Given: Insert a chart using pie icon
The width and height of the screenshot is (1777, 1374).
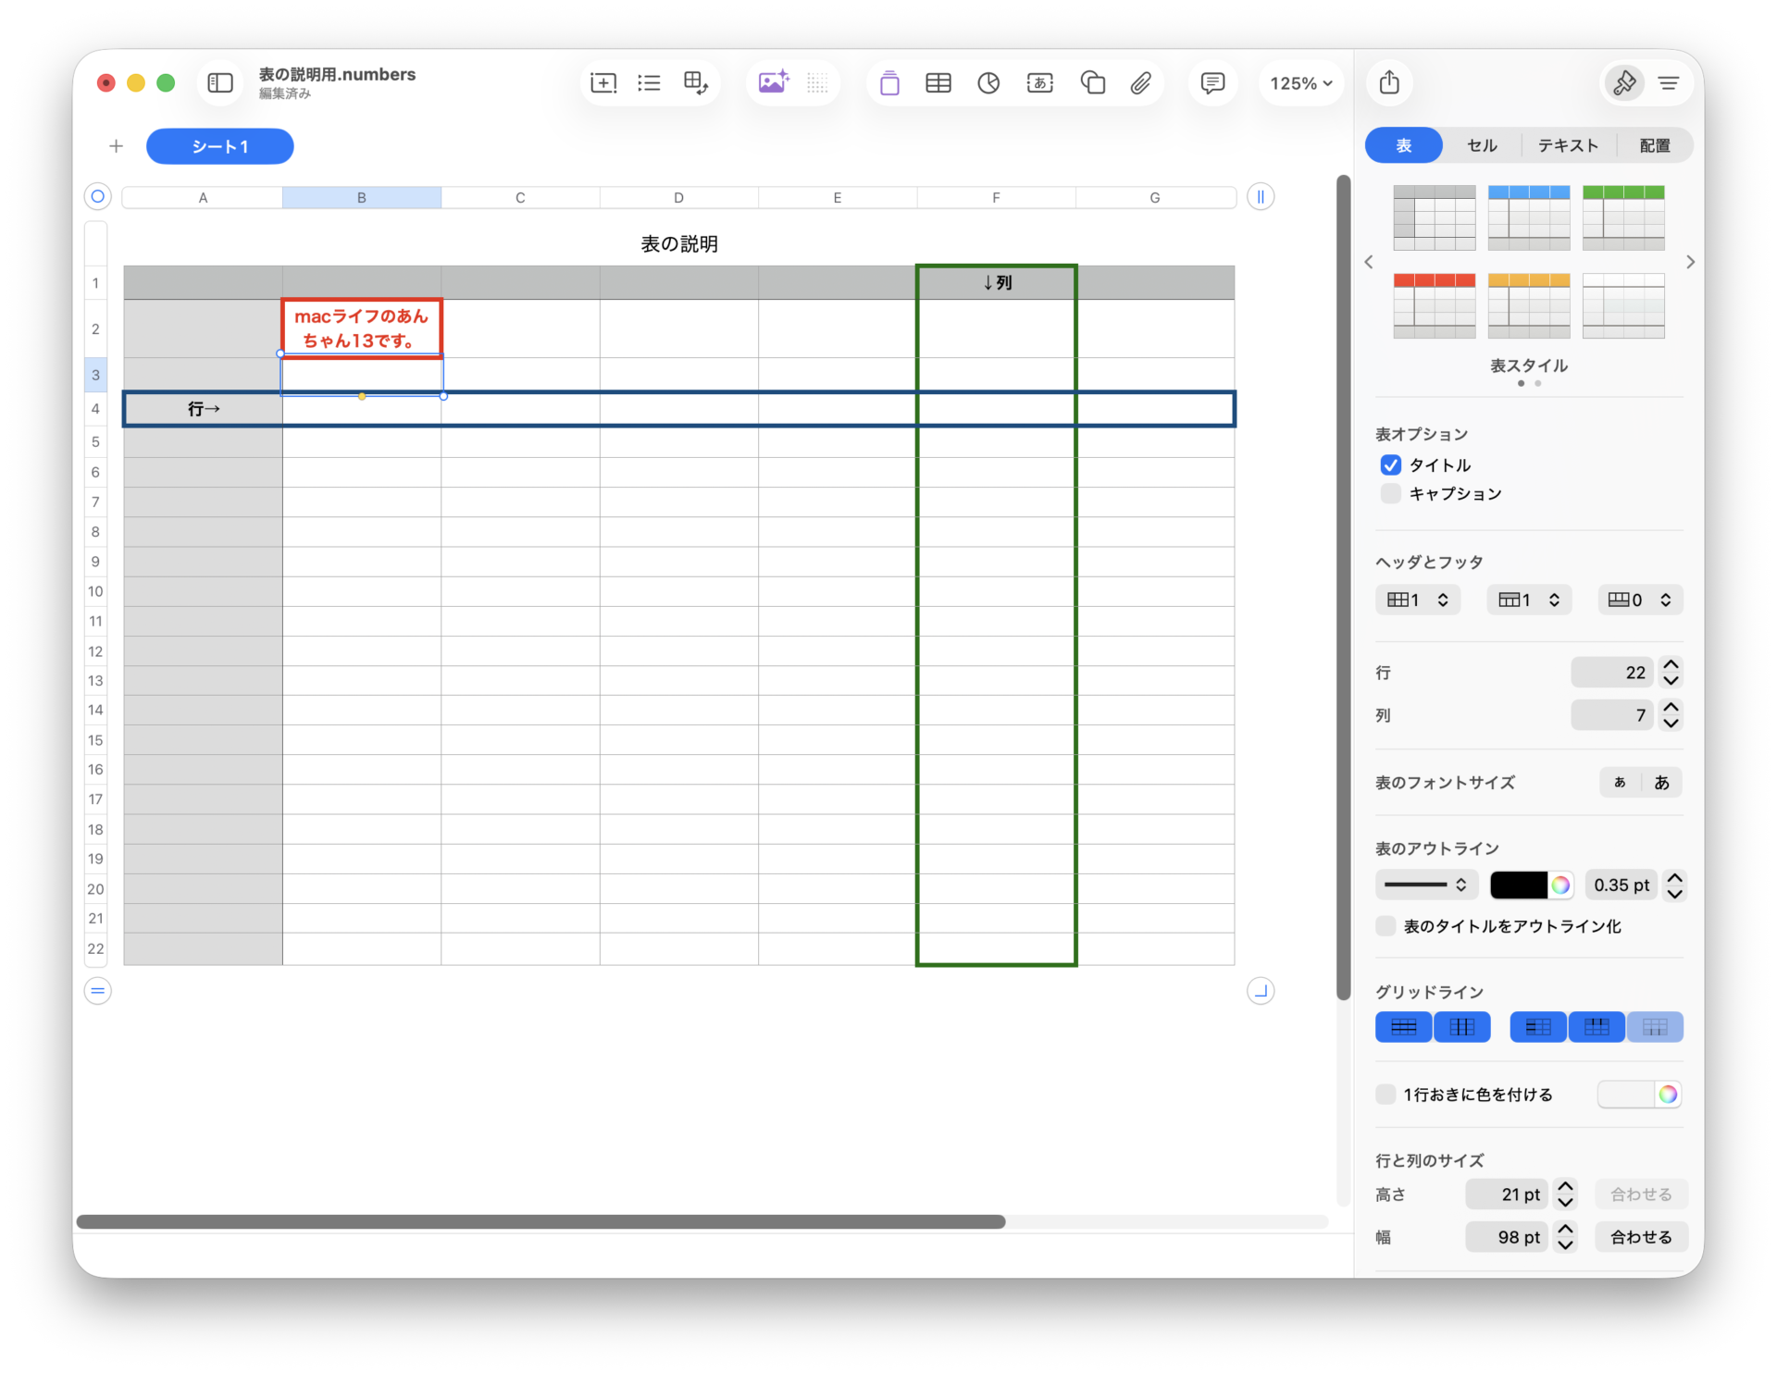Looking at the screenshot, I should [988, 83].
